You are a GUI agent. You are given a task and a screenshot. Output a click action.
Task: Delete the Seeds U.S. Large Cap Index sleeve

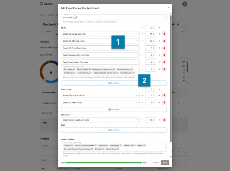click(164, 34)
